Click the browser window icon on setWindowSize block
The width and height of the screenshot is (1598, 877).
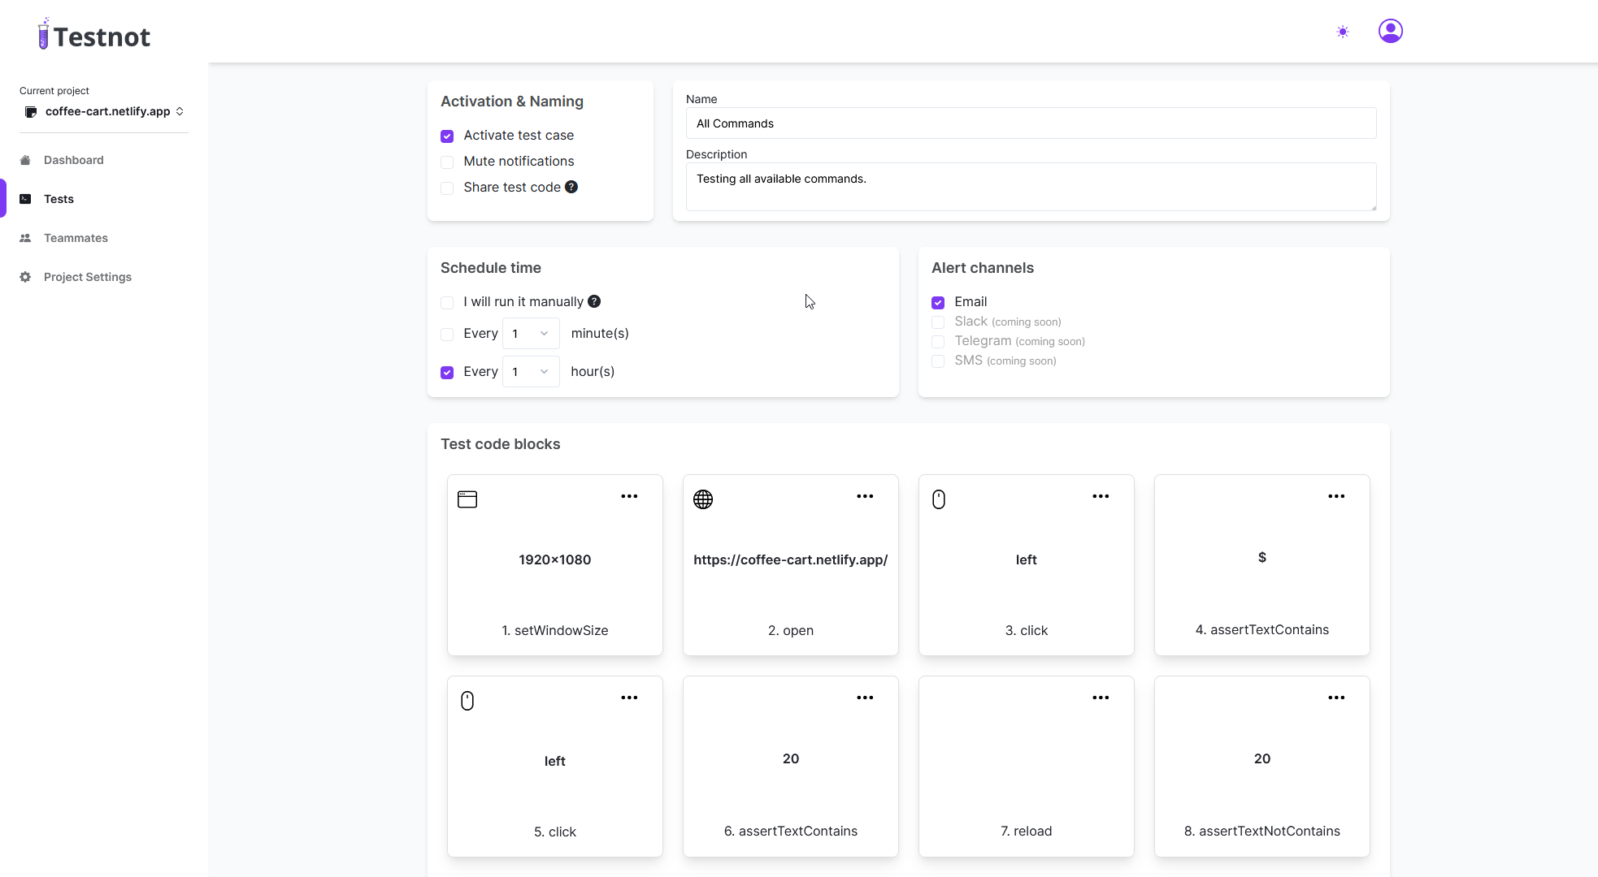(467, 499)
